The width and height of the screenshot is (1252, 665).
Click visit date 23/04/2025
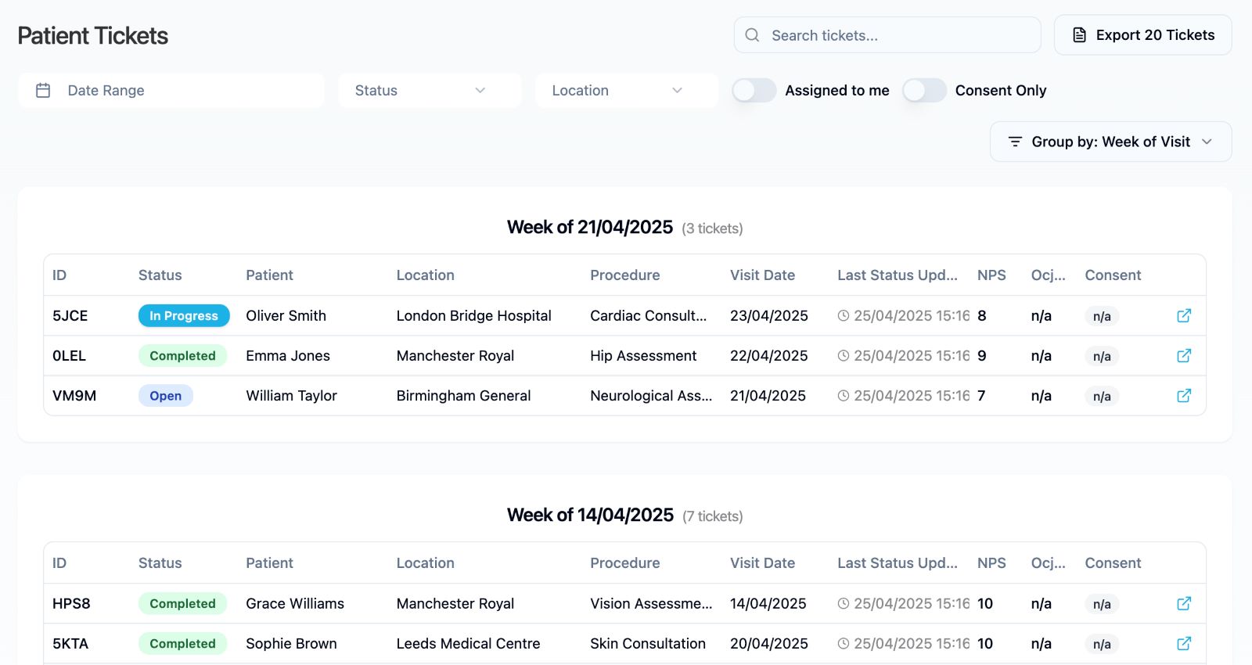click(769, 315)
